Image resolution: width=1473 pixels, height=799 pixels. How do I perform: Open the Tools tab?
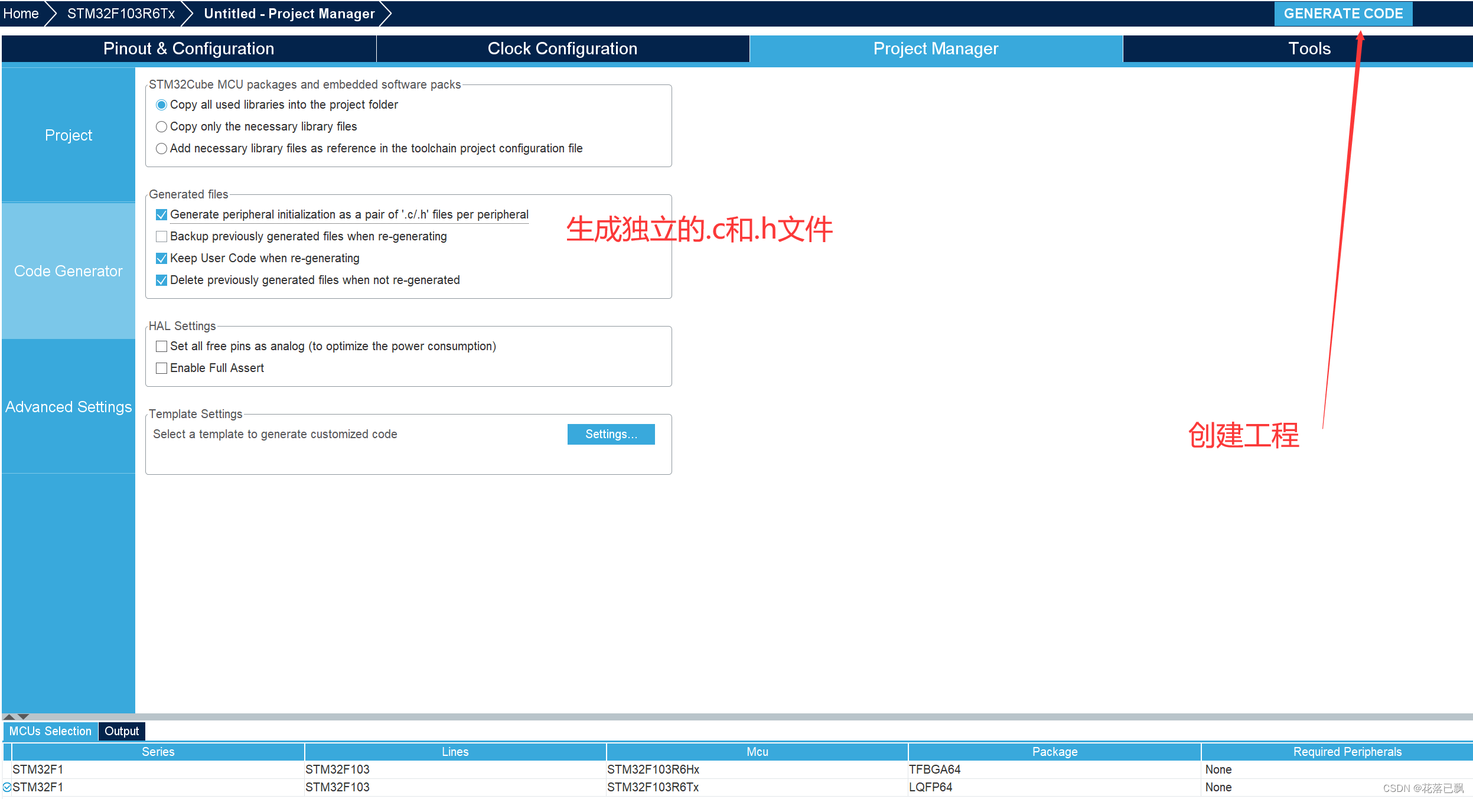1309,48
